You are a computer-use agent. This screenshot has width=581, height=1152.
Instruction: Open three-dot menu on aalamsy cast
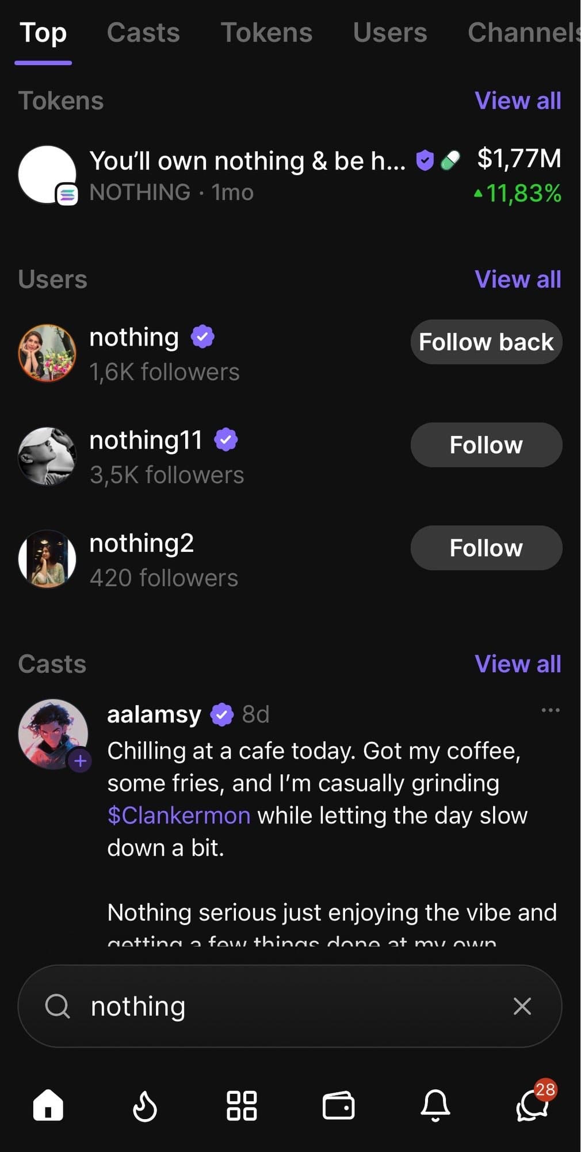[x=551, y=710]
